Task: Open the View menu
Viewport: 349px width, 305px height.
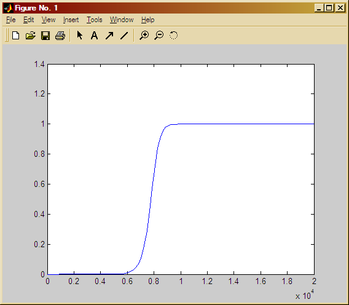Action: [49, 20]
